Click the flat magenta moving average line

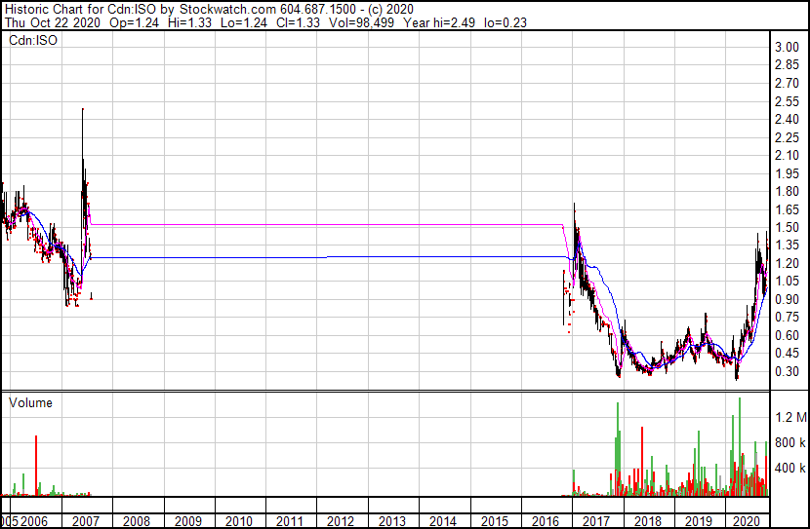tap(327, 225)
